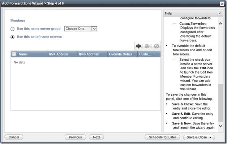Select Use this set of name servers radio
This screenshot has width=227, height=144.
click(x=12, y=37)
